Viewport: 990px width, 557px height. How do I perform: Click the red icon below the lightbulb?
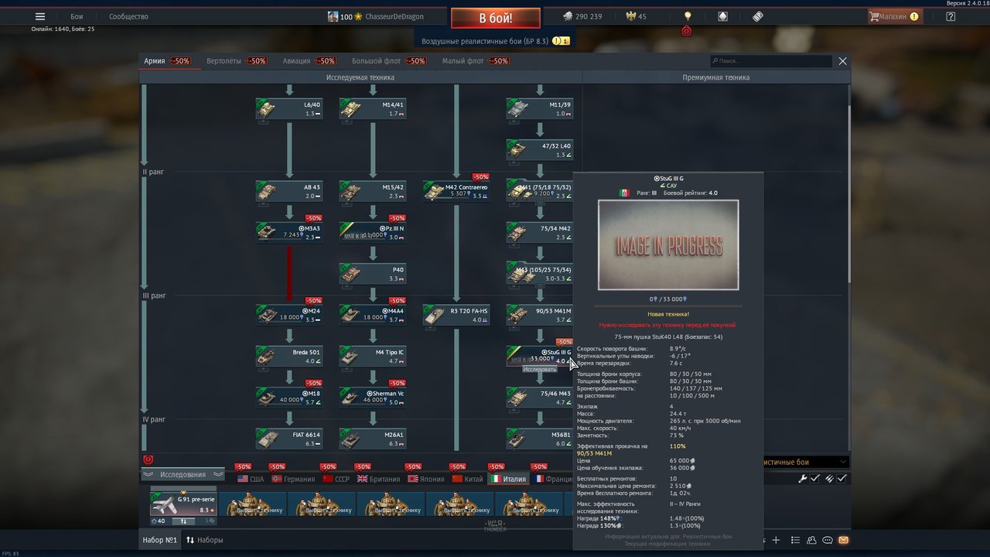click(687, 32)
